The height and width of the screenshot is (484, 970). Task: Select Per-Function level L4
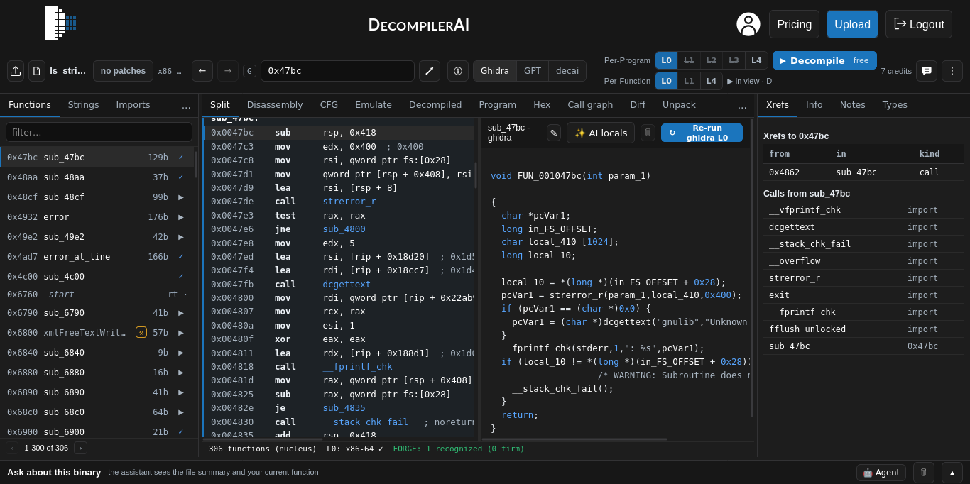712,81
